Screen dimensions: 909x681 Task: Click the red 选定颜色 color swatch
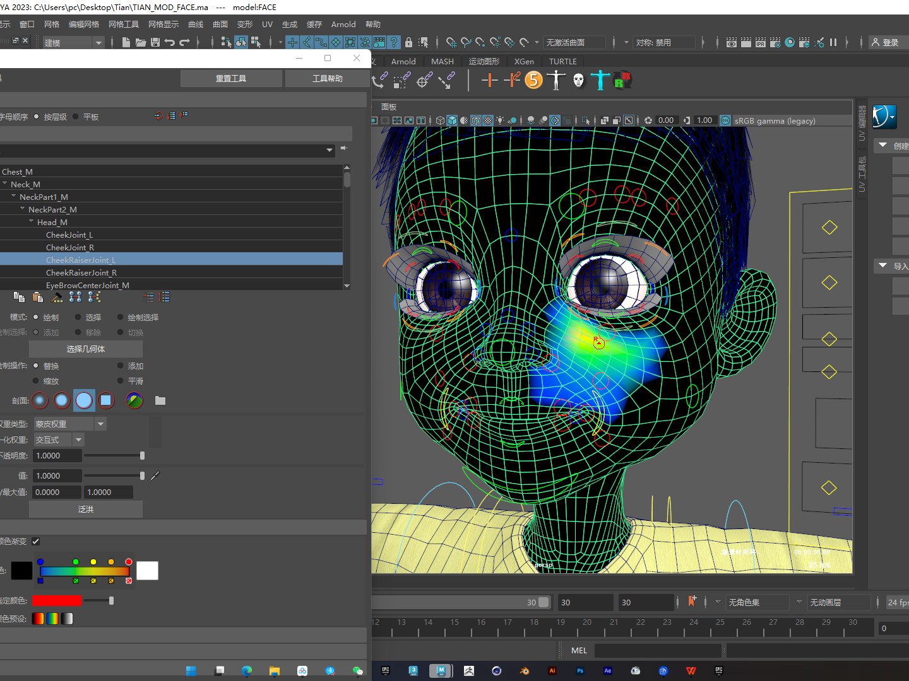click(x=57, y=600)
